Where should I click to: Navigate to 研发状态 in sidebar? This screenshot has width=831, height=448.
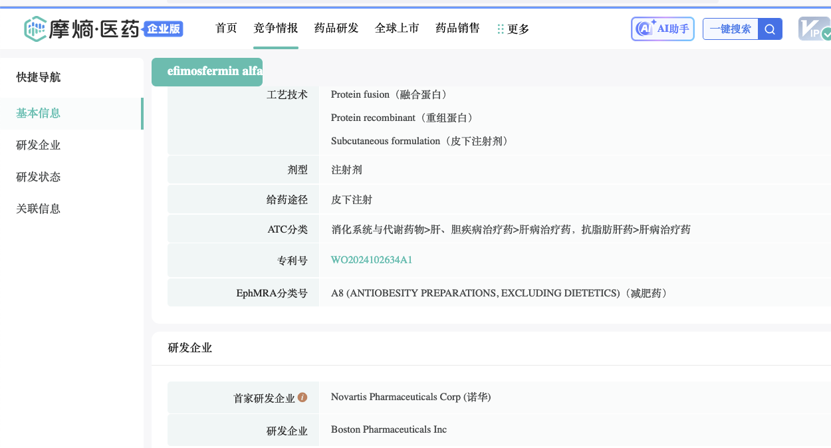pos(39,177)
